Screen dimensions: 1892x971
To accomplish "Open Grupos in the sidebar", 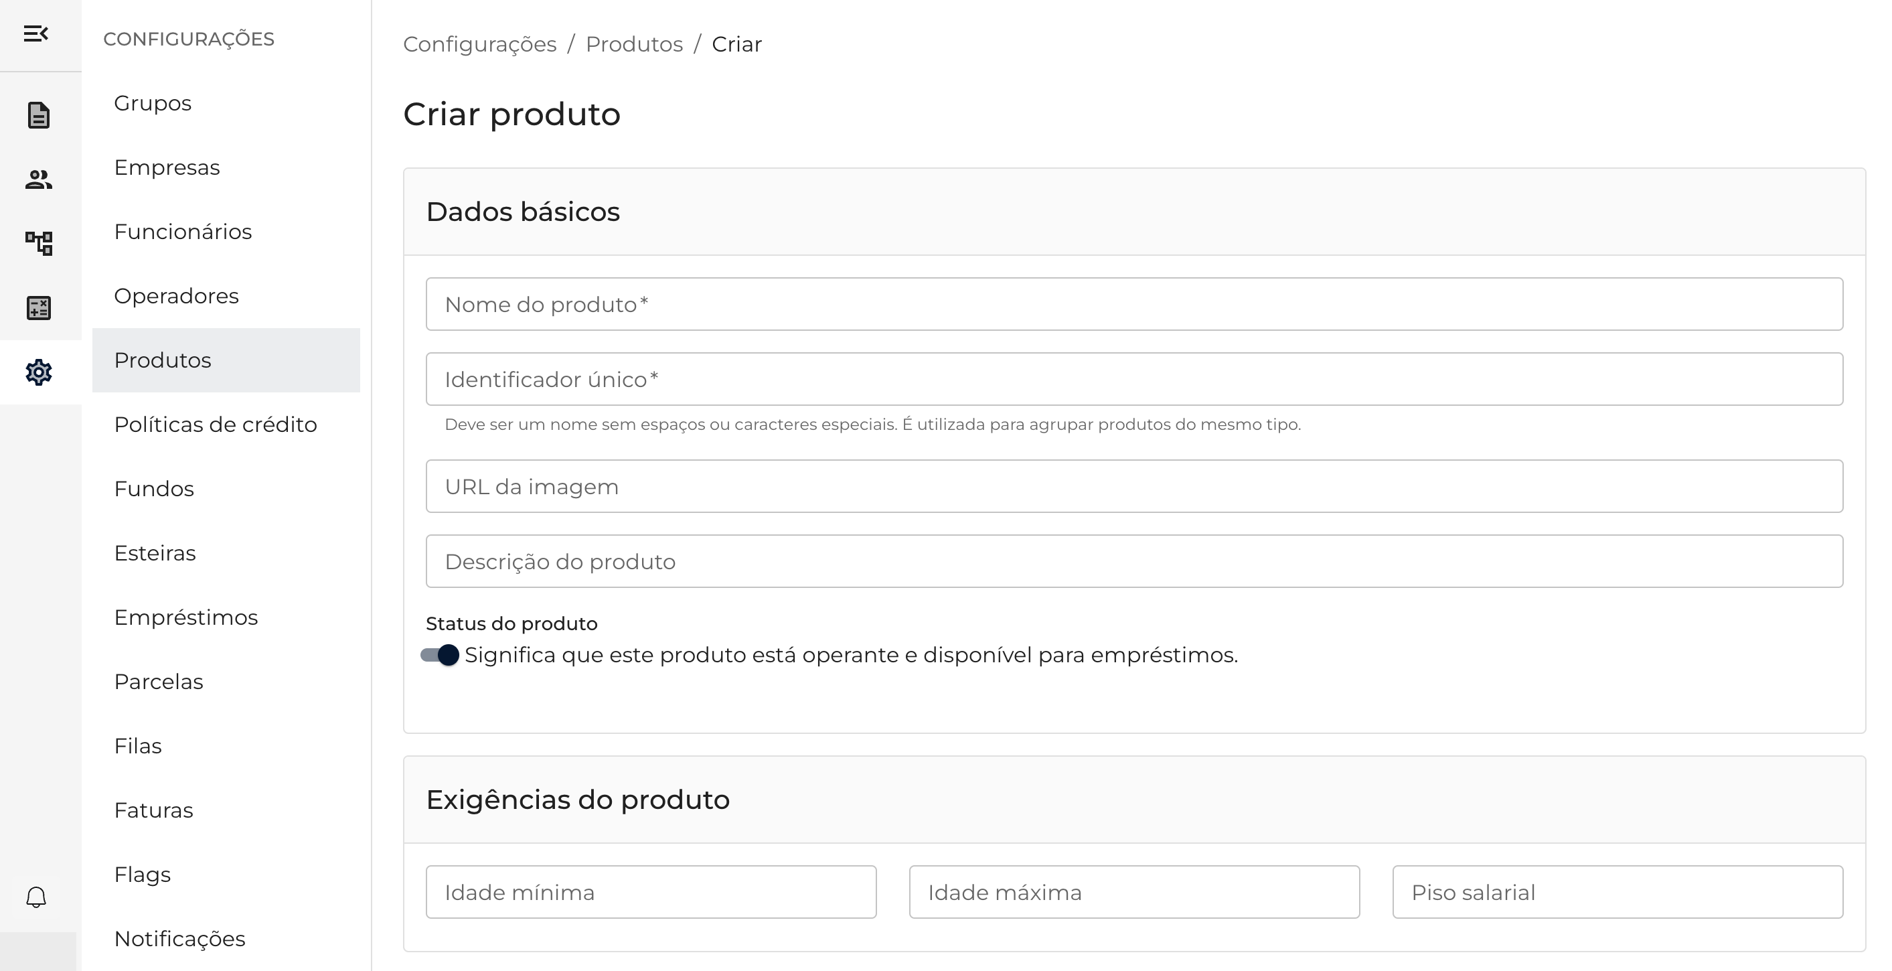I will (x=153, y=103).
